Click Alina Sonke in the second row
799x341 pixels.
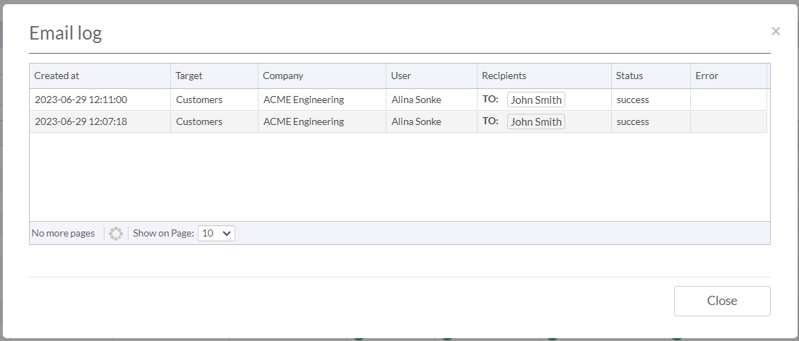(x=416, y=121)
